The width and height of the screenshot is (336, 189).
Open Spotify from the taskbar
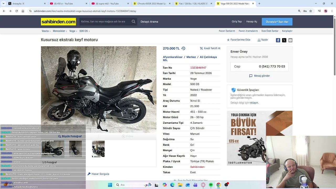click(x=211, y=185)
